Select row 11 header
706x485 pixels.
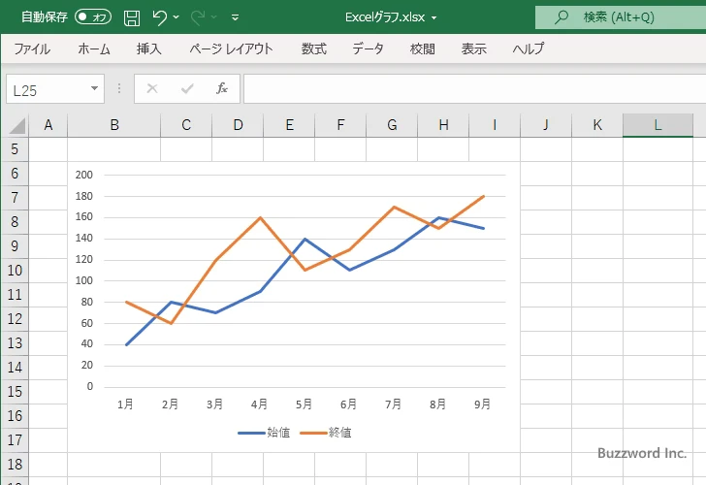tap(15, 295)
